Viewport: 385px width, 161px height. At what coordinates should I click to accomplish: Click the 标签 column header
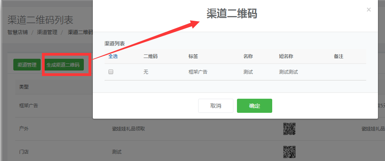(193, 56)
